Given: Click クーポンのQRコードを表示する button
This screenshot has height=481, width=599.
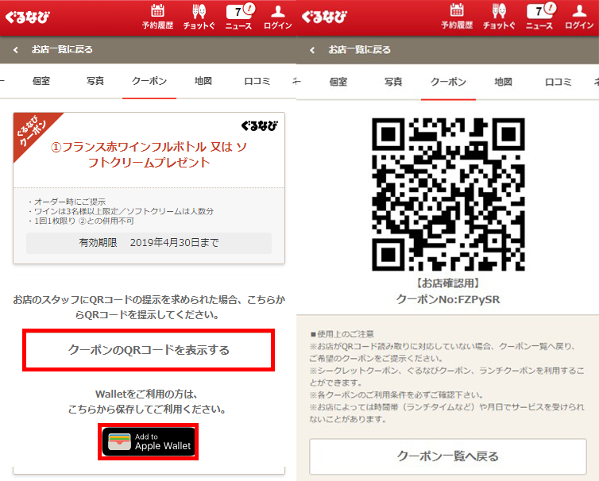Looking at the screenshot, I should click(149, 350).
